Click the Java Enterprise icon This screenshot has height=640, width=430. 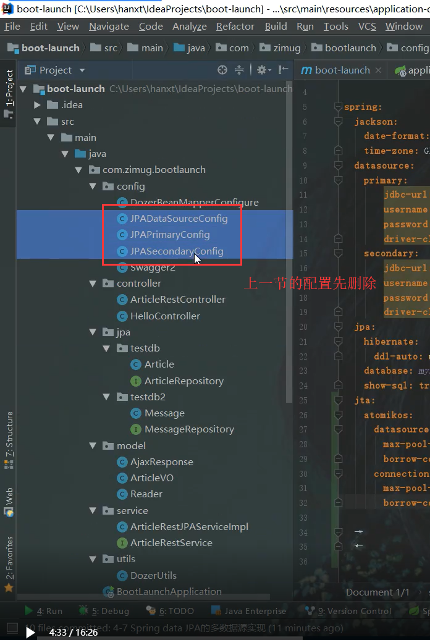click(216, 610)
